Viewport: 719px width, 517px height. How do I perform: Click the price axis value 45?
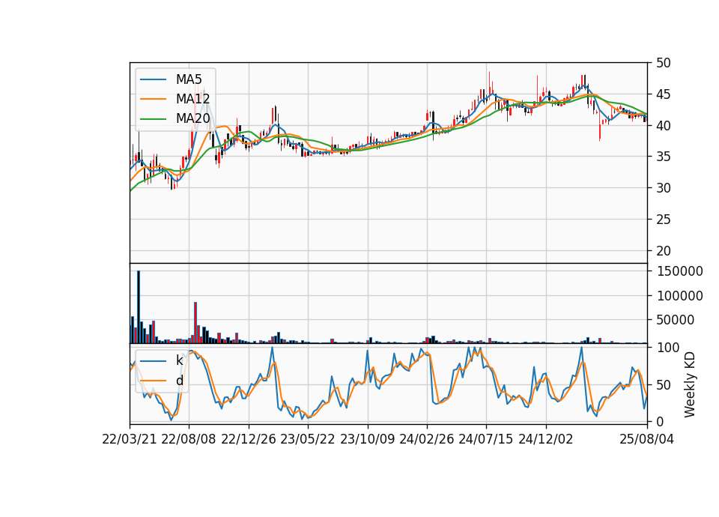point(663,94)
